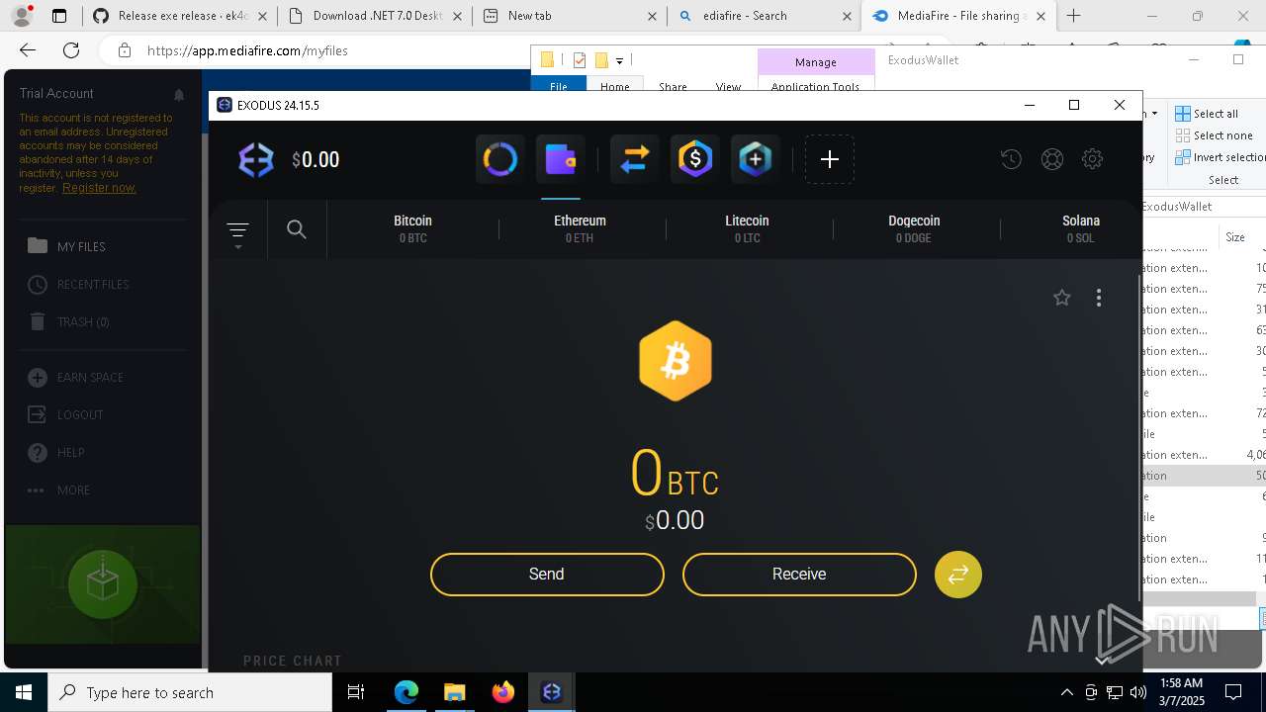Favorite Bitcoin with the star icon
The image size is (1266, 712).
click(1062, 298)
